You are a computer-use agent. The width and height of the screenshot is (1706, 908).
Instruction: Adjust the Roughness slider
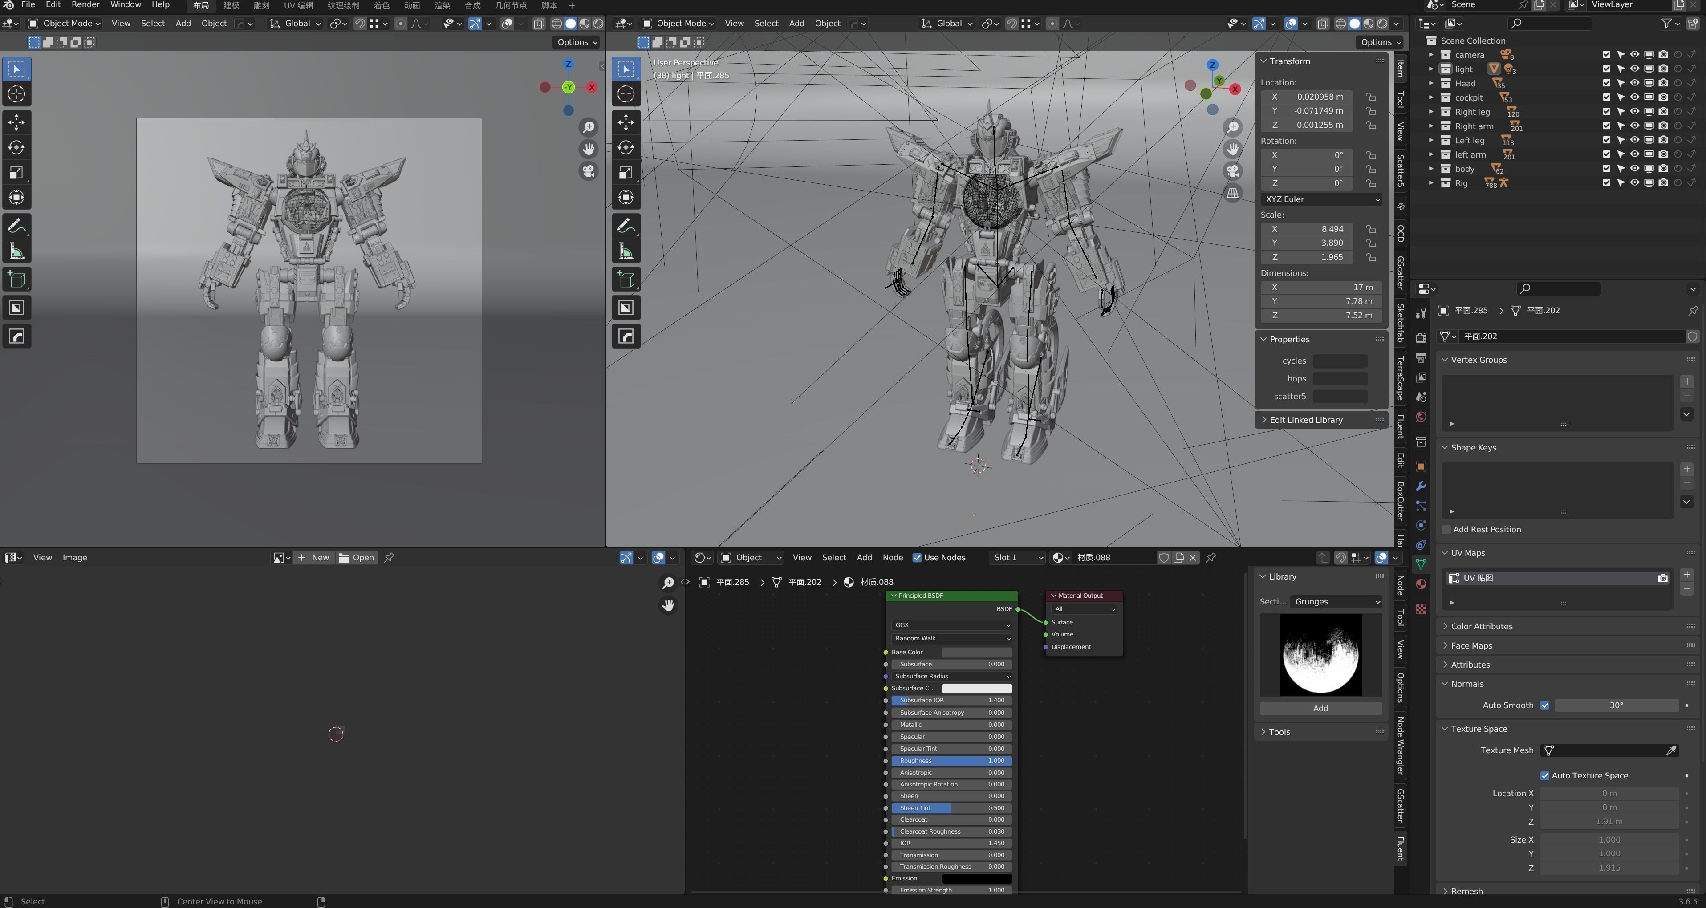[x=951, y=761]
